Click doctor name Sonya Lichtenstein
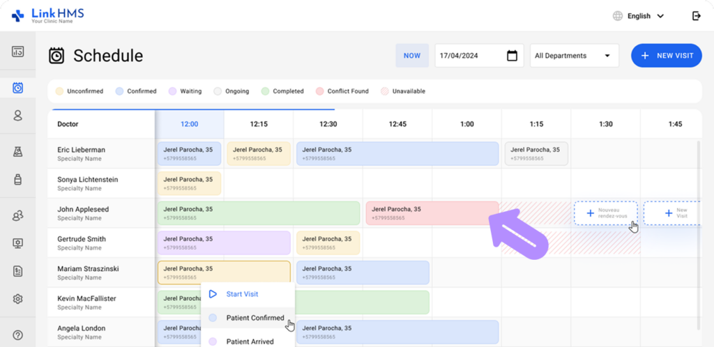 (x=87, y=180)
